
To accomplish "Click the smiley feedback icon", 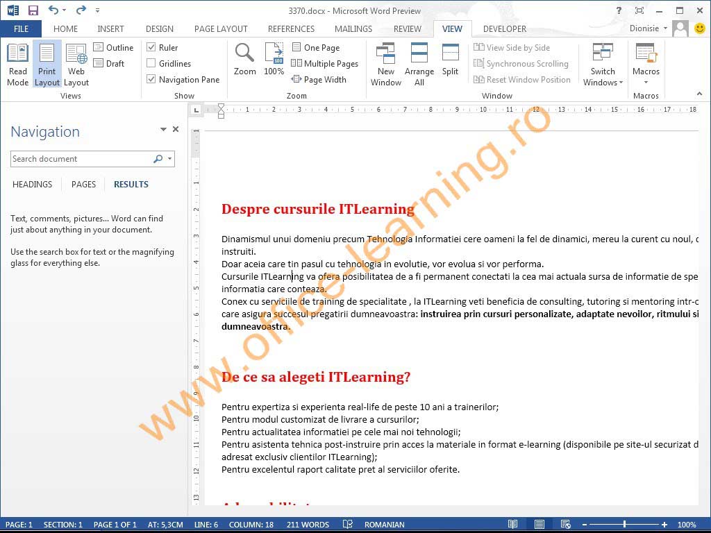I will click(x=700, y=28).
